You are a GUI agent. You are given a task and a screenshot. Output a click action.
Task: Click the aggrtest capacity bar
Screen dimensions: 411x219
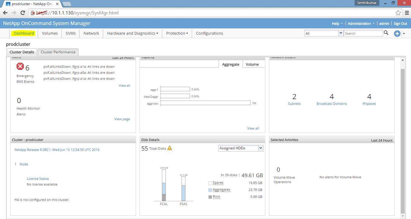[x=205, y=103]
